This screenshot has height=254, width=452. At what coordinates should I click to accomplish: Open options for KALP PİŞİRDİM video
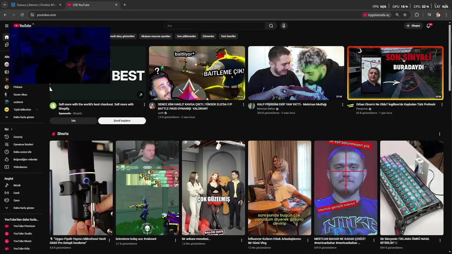coord(343,104)
